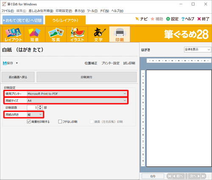This screenshot has width=212, height=180.
Task: Go to next page 次へ
Action: pos(195,176)
